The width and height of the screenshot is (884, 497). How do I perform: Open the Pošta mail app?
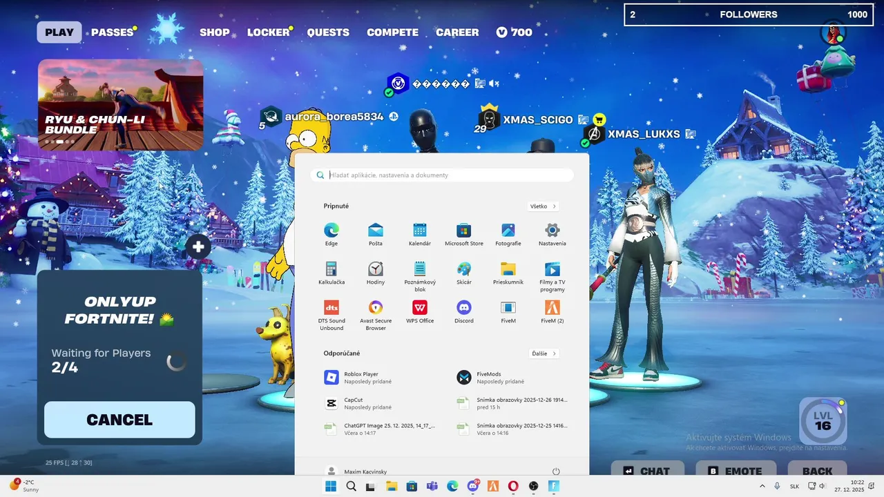click(375, 234)
